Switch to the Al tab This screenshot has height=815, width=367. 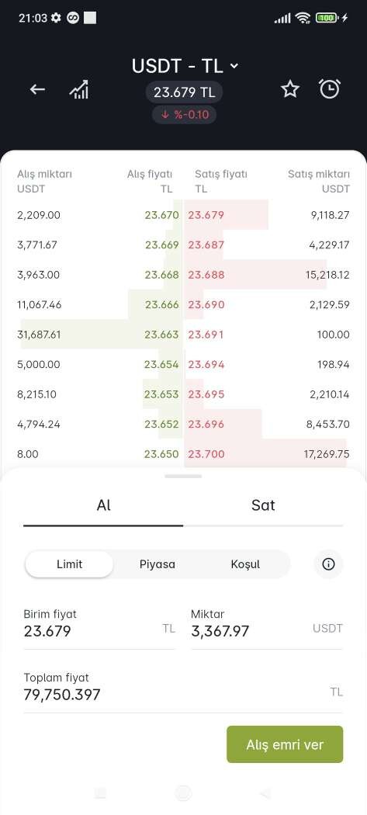tap(103, 505)
